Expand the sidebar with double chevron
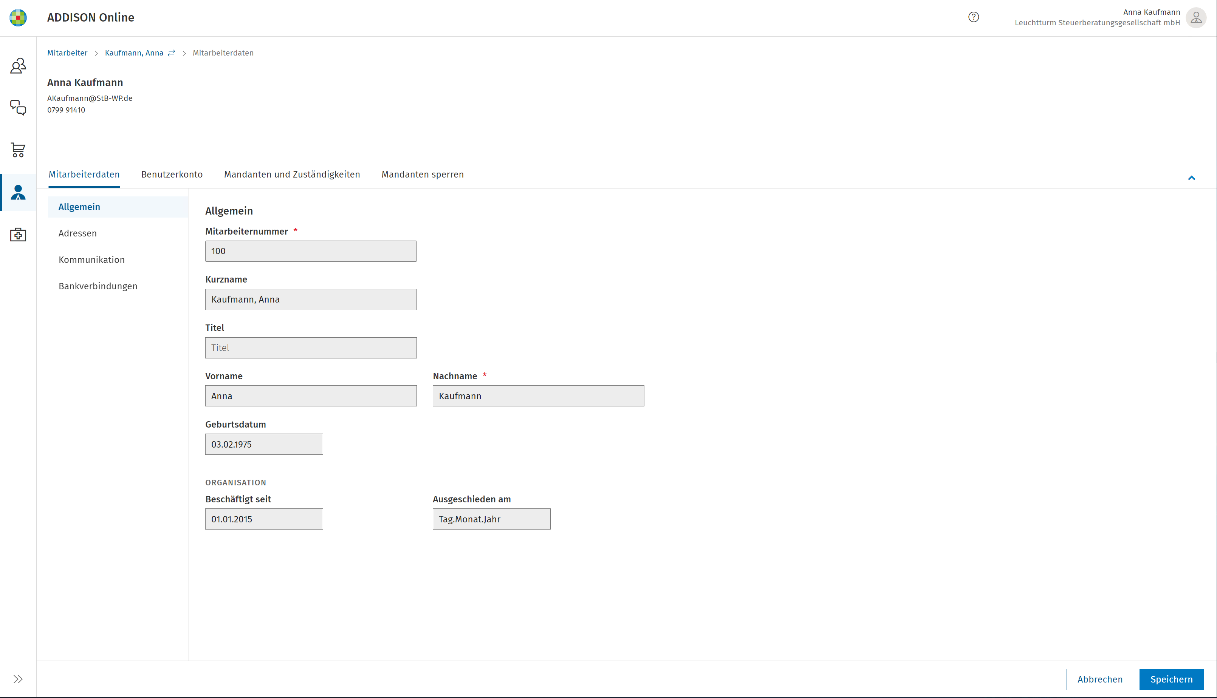Viewport: 1217px width, 698px height. pos(18,679)
